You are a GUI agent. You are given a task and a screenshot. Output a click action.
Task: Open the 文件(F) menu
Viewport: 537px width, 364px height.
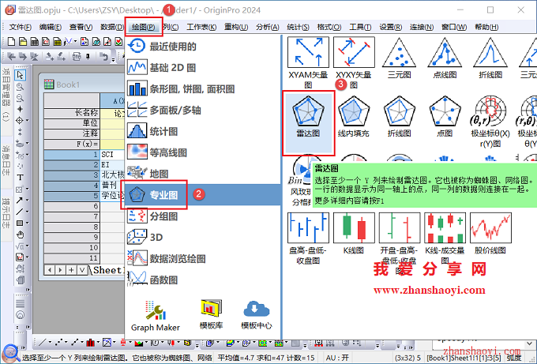click(x=21, y=27)
